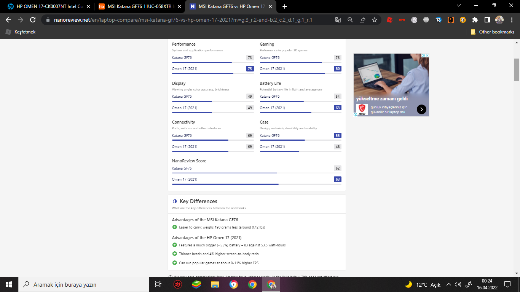Screen dimensions: 520x292
Task: Expand the tab search dropdown
Action: pyautogui.click(x=459, y=6)
